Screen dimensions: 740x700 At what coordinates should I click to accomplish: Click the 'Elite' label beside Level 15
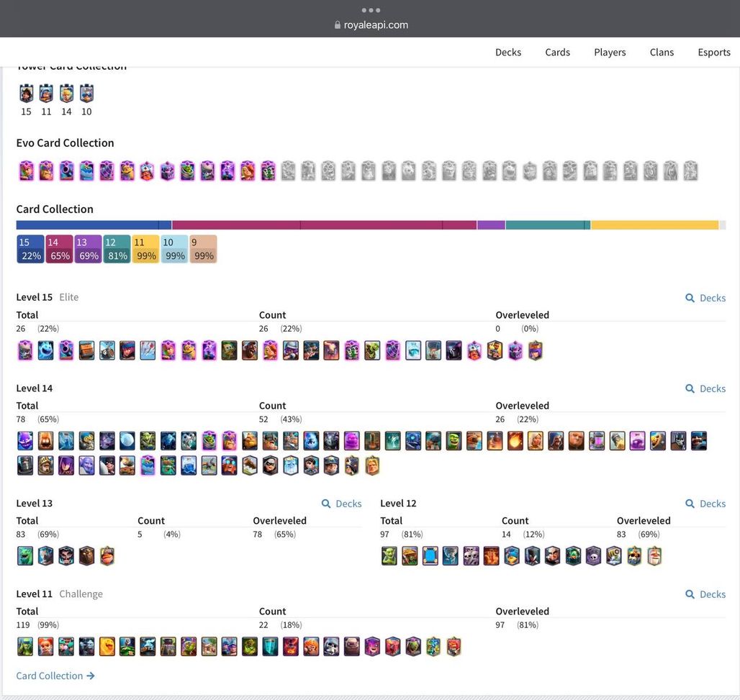point(69,297)
